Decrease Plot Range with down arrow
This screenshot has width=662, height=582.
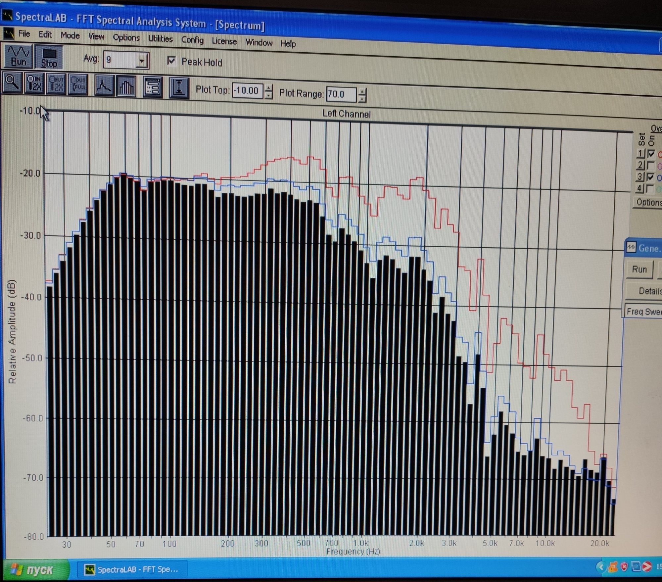pyautogui.click(x=362, y=99)
